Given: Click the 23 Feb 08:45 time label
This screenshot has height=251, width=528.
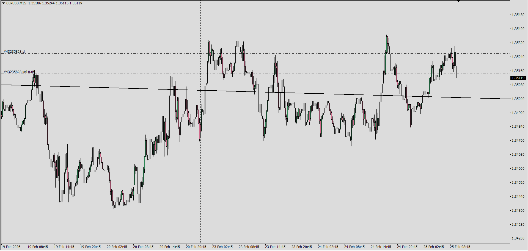Looking at the screenshot, I should pos(249,247).
